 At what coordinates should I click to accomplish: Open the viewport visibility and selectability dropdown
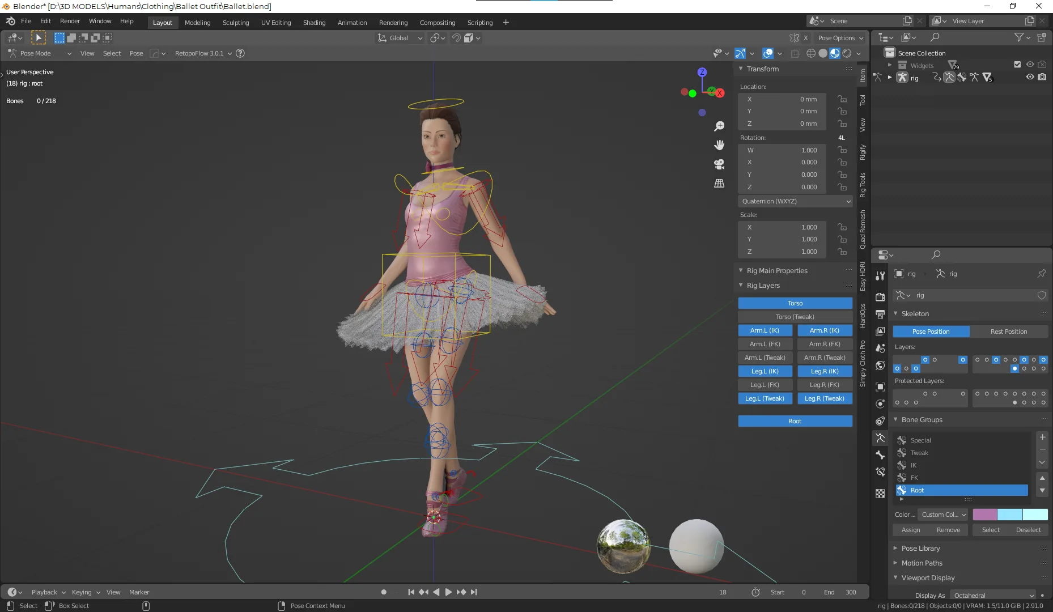tap(721, 53)
